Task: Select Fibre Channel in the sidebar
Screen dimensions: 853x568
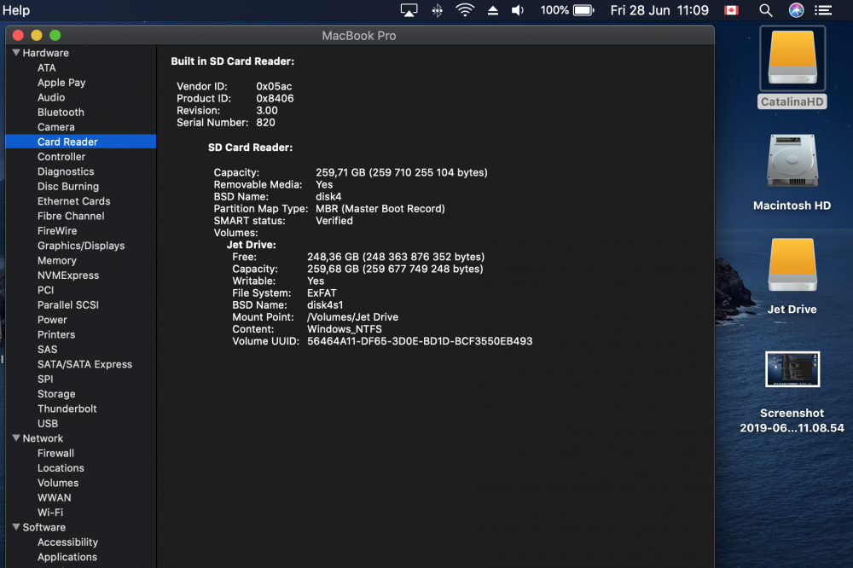Action: coord(71,216)
